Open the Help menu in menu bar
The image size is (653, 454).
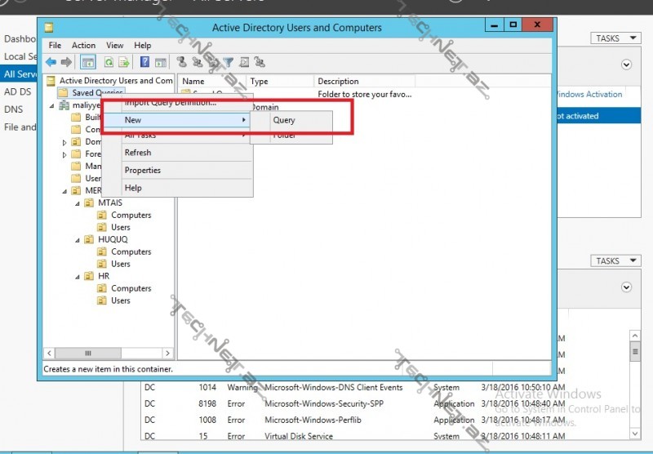point(142,46)
